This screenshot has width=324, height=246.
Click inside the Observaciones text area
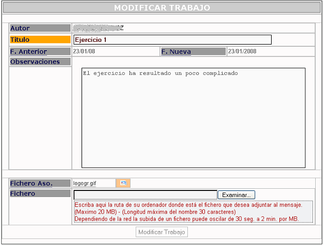(193, 118)
